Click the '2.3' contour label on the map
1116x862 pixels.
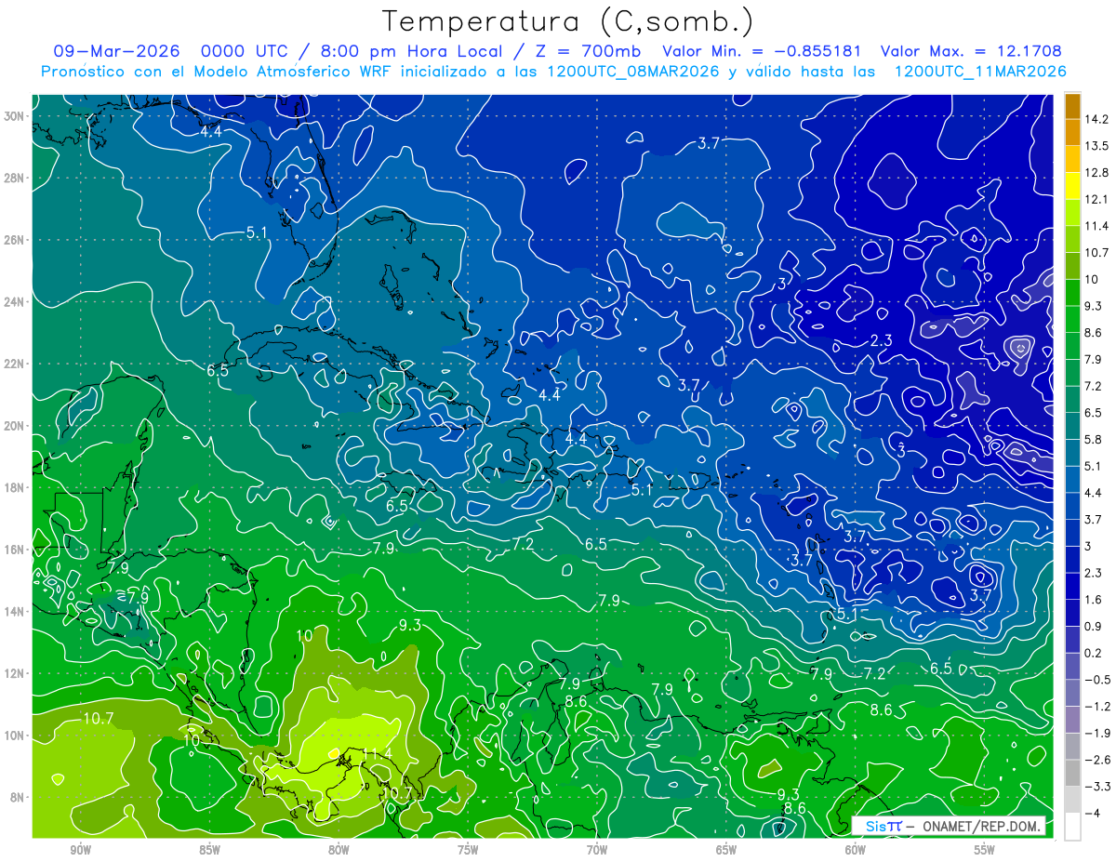tap(882, 341)
